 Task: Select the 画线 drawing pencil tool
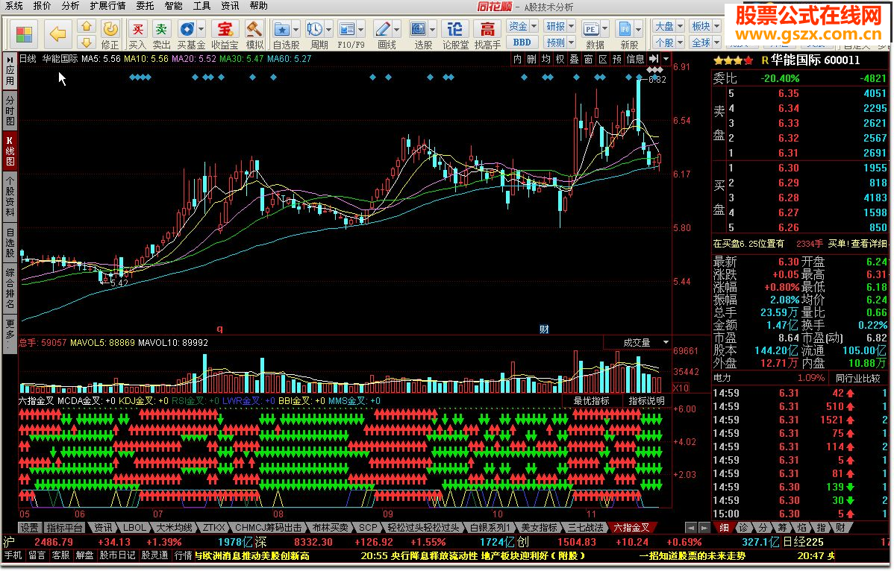(x=383, y=29)
